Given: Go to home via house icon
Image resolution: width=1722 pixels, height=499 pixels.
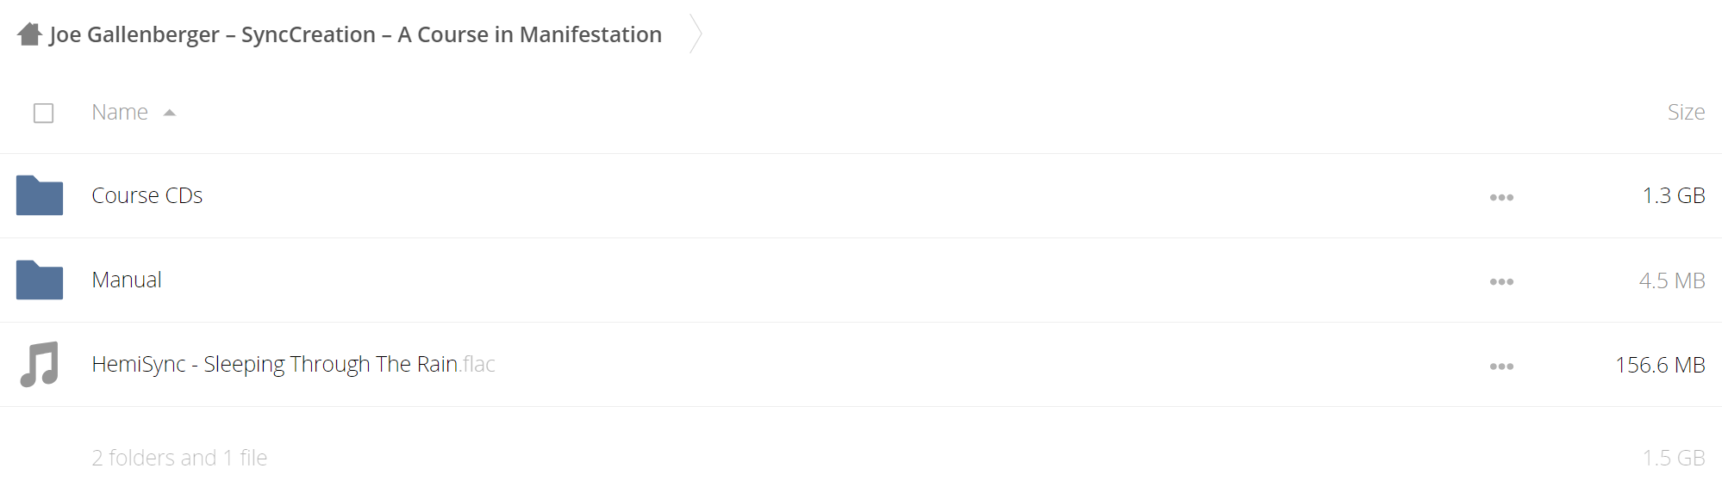Looking at the screenshot, I should (29, 34).
